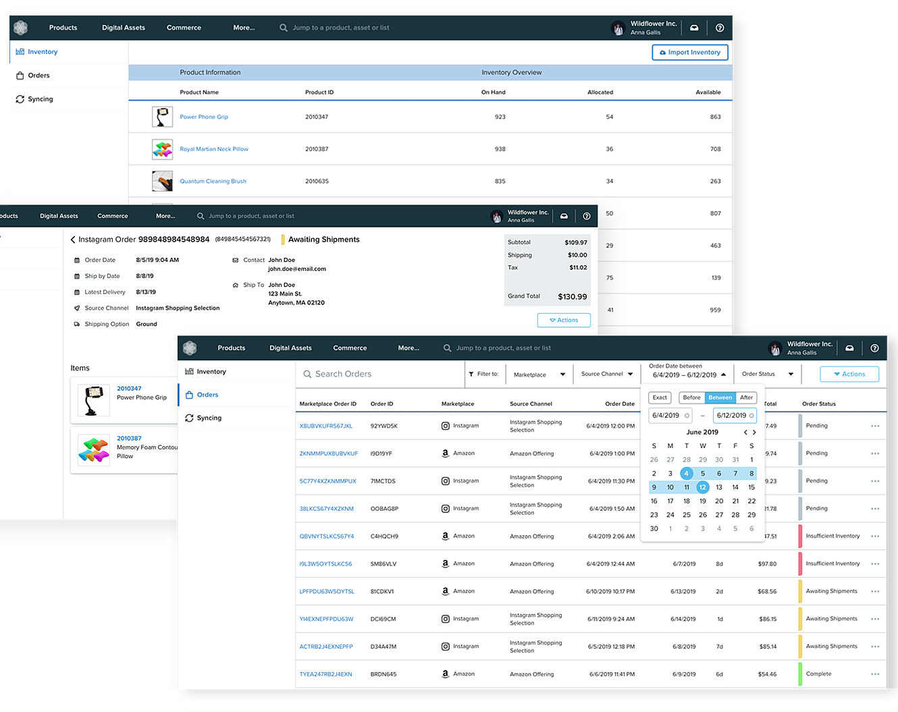This screenshot has width=898, height=712.
Task: Click Anna Gallis avatar in the Inventory window
Action: [x=618, y=28]
